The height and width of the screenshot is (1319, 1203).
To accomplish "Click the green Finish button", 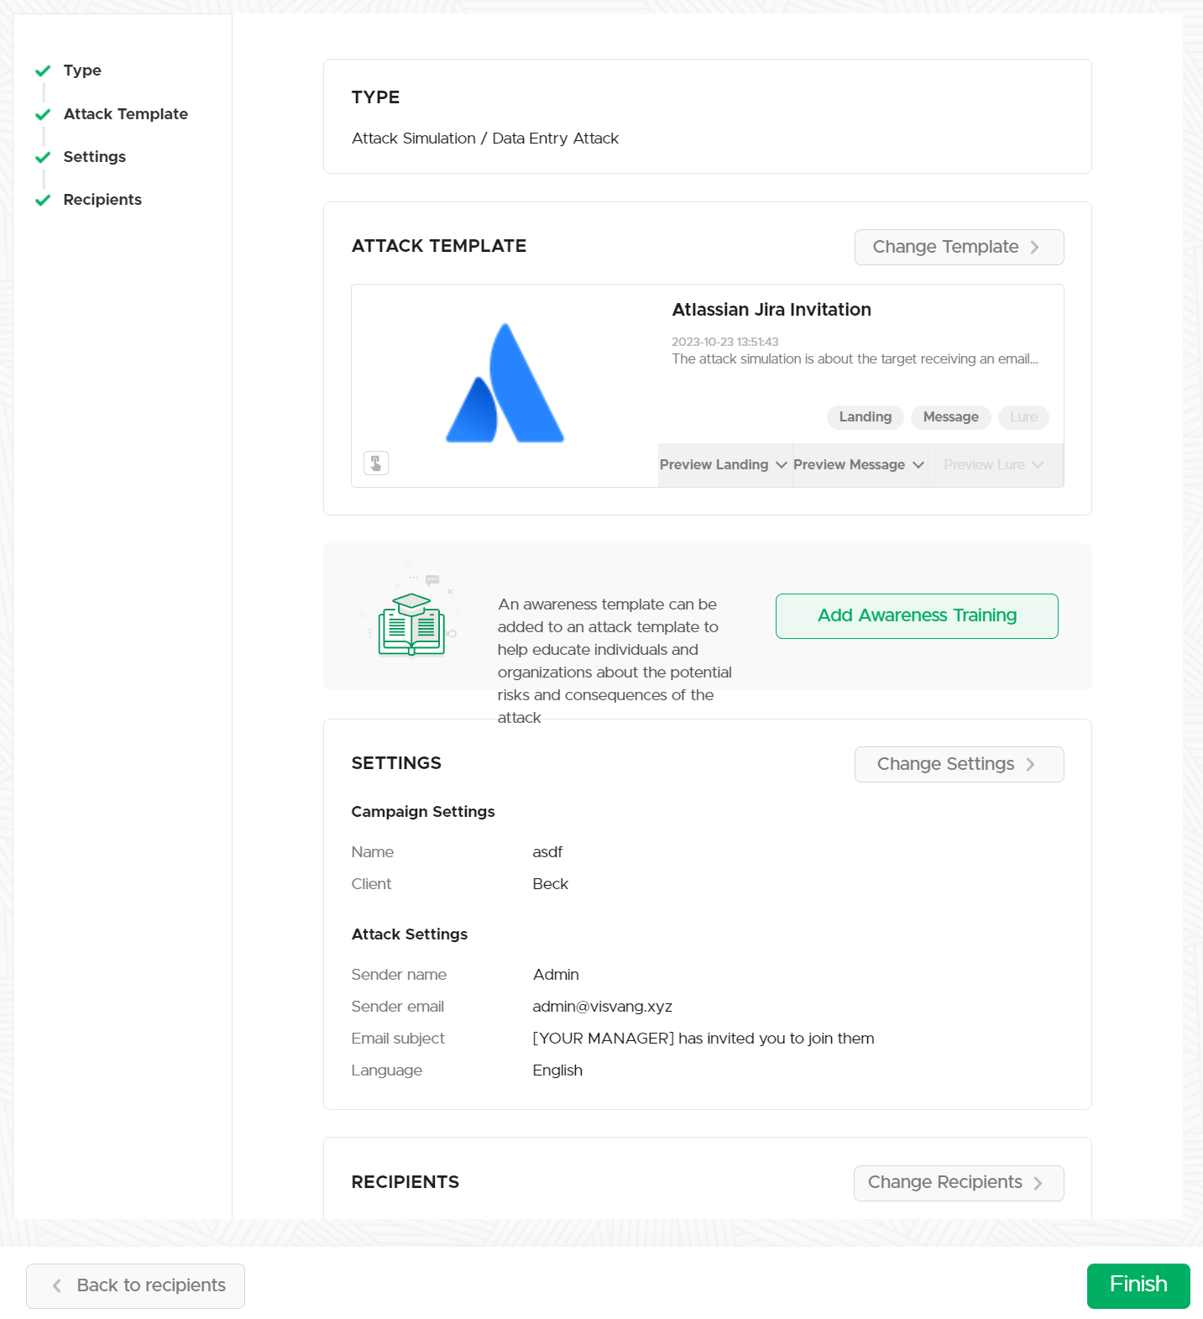I will 1138,1285.
